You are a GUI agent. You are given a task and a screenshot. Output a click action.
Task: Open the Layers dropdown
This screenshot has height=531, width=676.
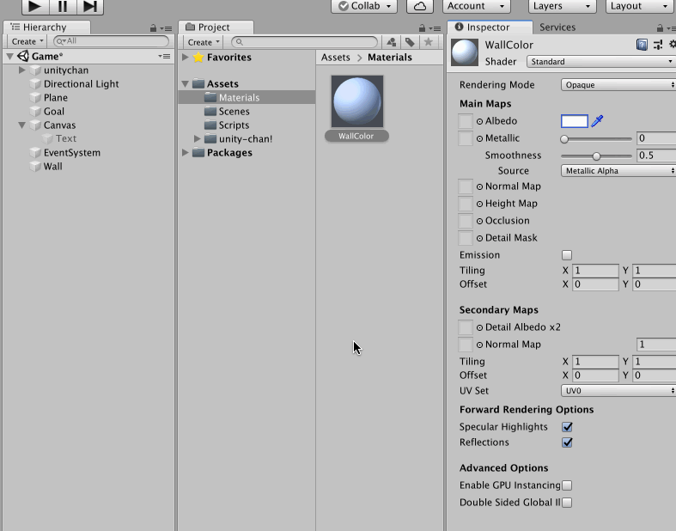[562, 6]
